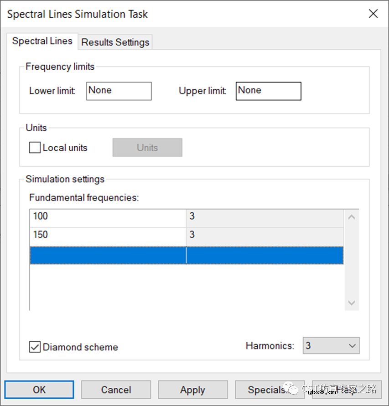
Task: Click the frequency cell containing 100
Action: (x=108, y=216)
